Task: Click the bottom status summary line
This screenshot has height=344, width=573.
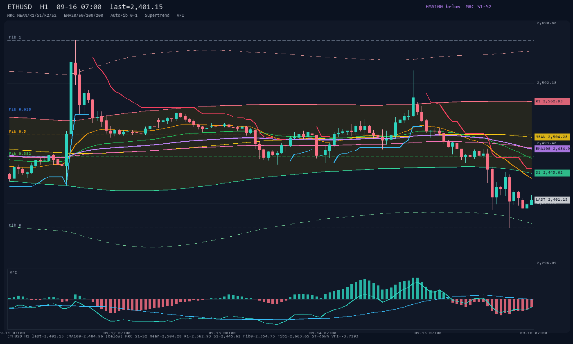Action: click(x=183, y=336)
